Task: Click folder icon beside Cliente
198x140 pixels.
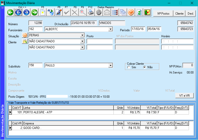Action: 25,41
